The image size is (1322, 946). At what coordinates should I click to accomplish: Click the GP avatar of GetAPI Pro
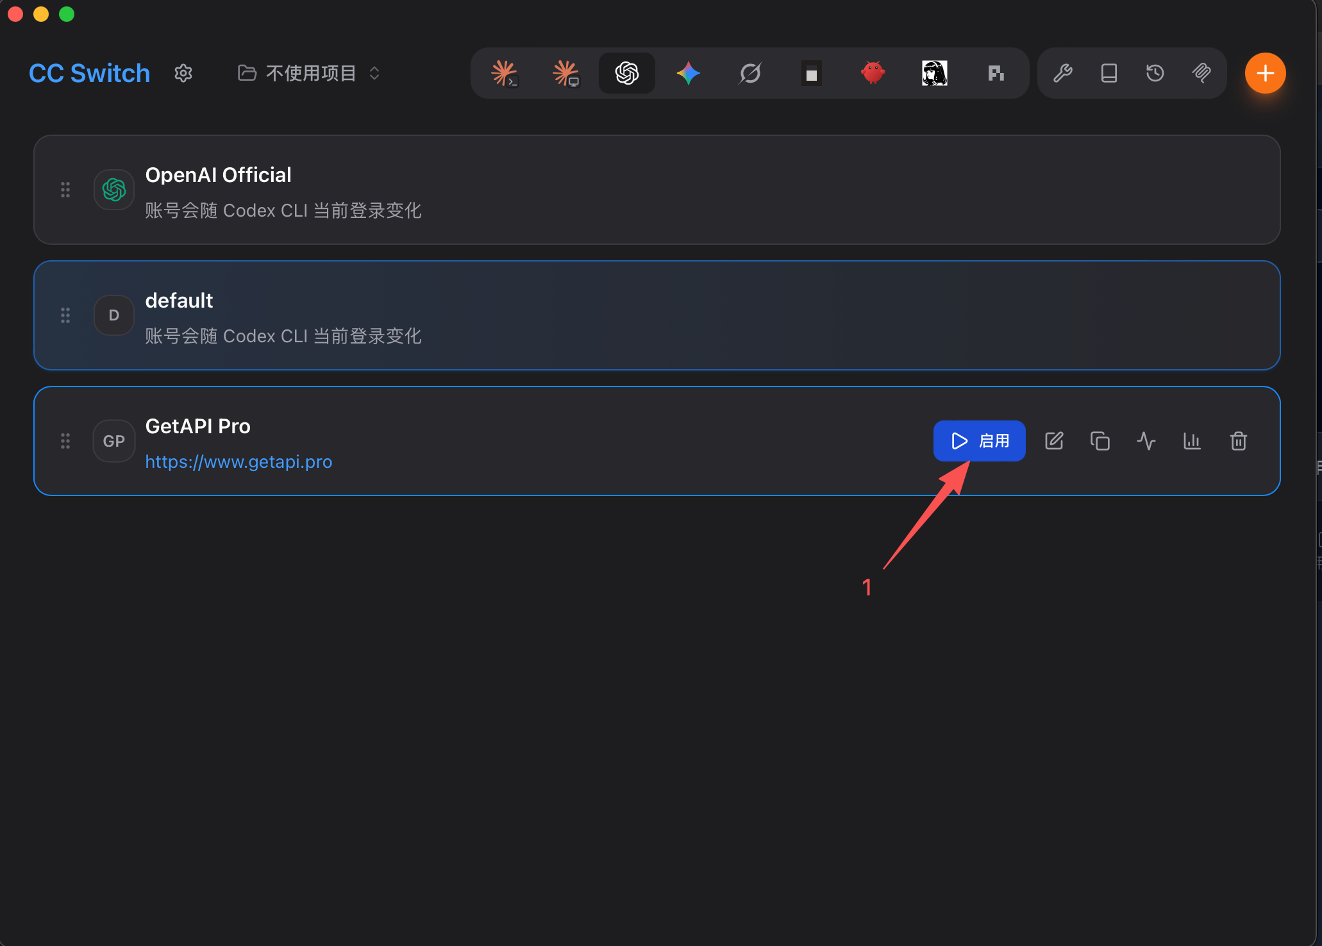pyautogui.click(x=114, y=441)
